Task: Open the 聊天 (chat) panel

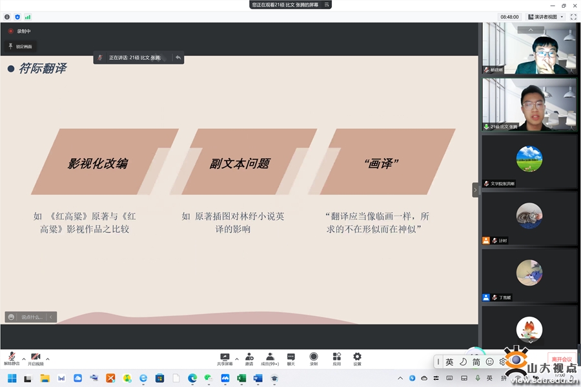Action: coord(291,359)
